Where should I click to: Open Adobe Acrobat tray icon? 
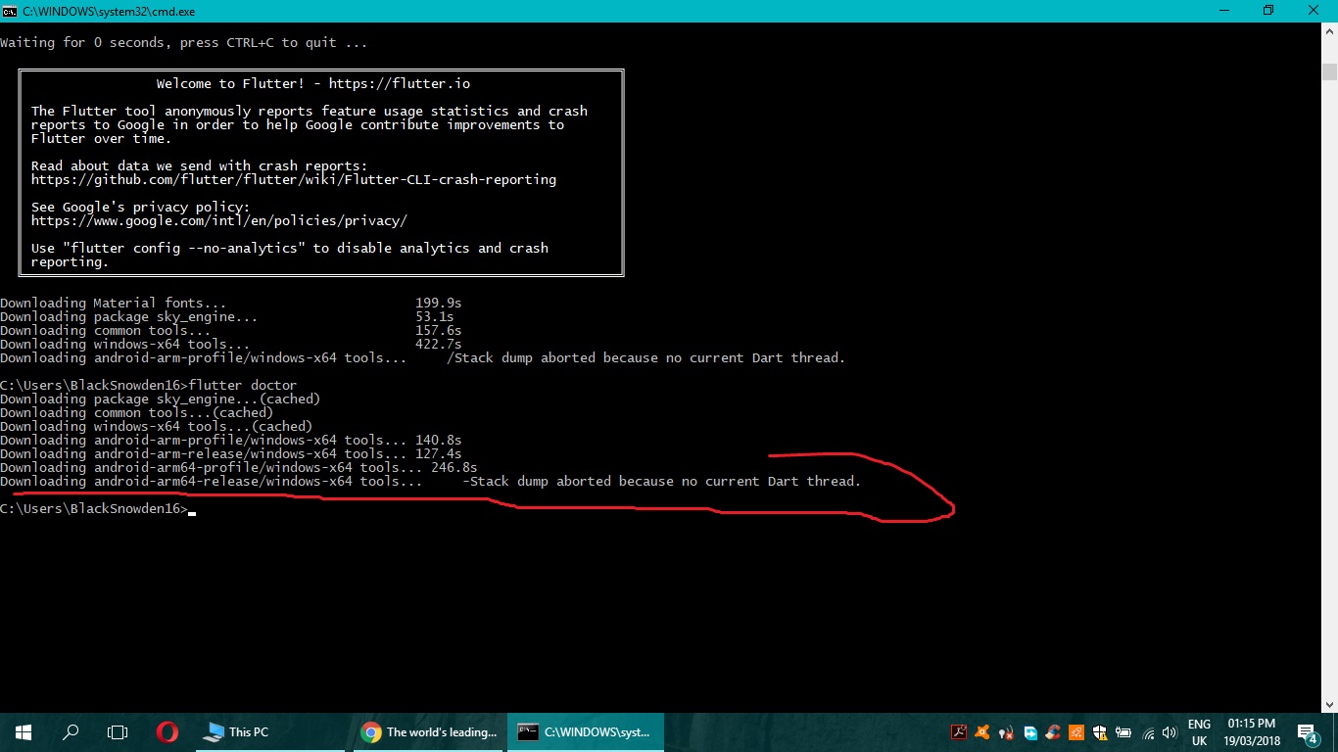(960, 732)
